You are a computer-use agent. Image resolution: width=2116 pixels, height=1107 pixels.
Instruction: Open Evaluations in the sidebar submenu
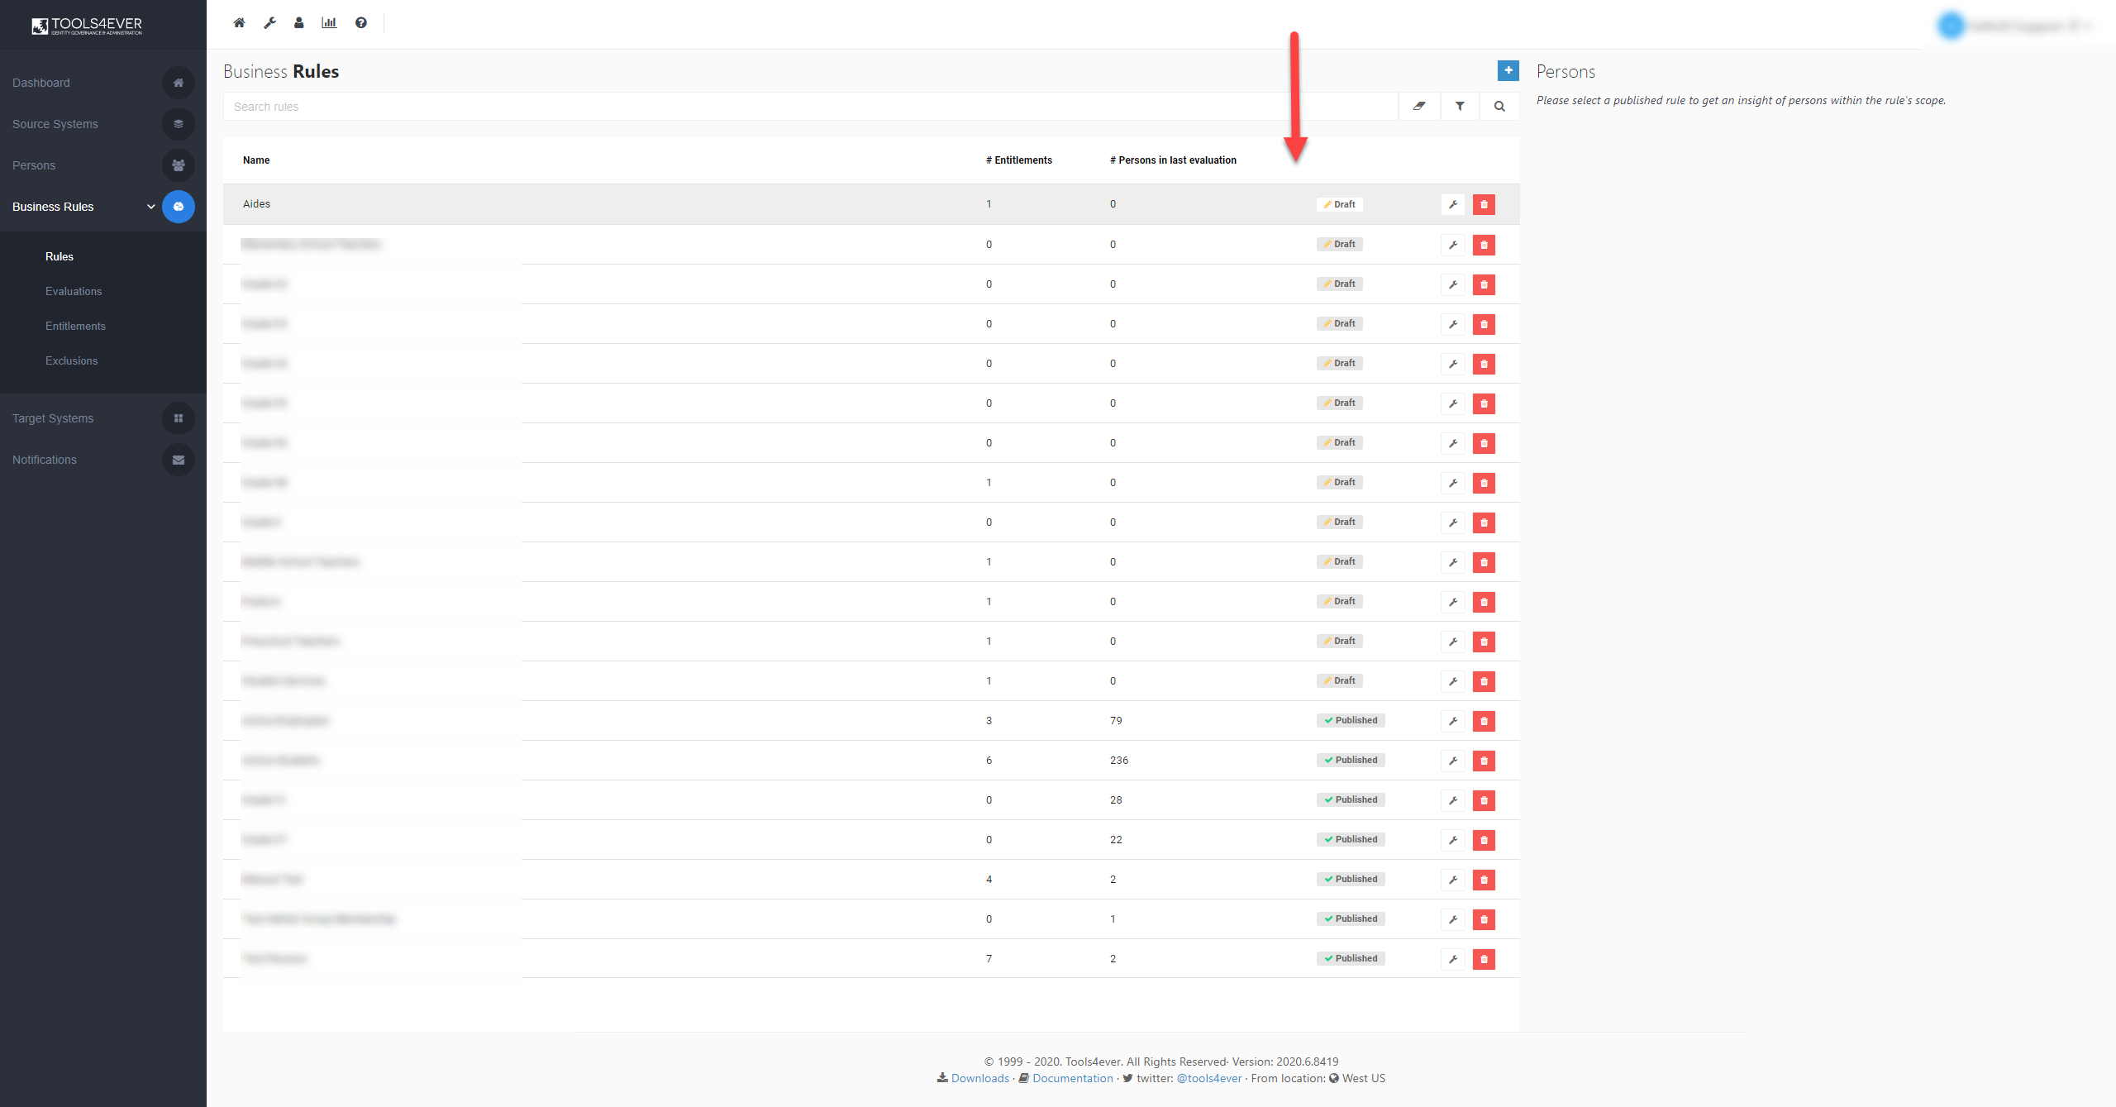[x=74, y=292]
